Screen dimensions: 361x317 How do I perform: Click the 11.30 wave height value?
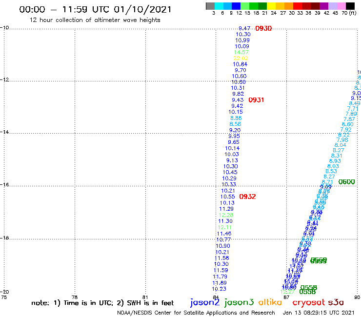225,221
